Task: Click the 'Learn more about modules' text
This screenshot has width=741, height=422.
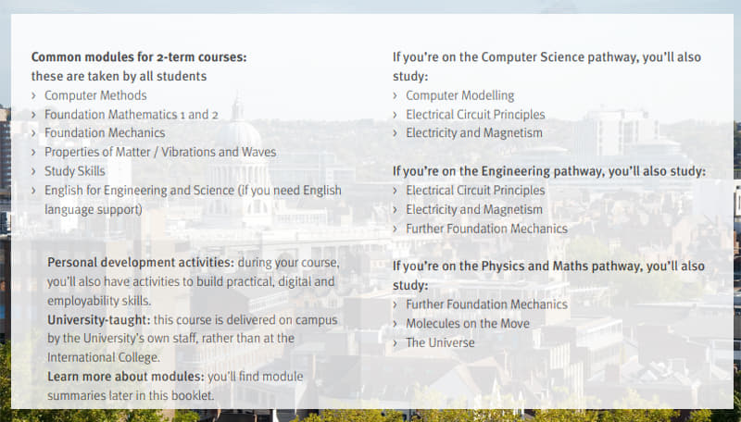Action: pos(124,377)
